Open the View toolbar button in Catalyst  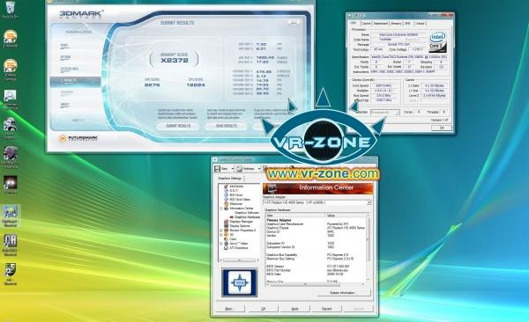click(x=224, y=168)
